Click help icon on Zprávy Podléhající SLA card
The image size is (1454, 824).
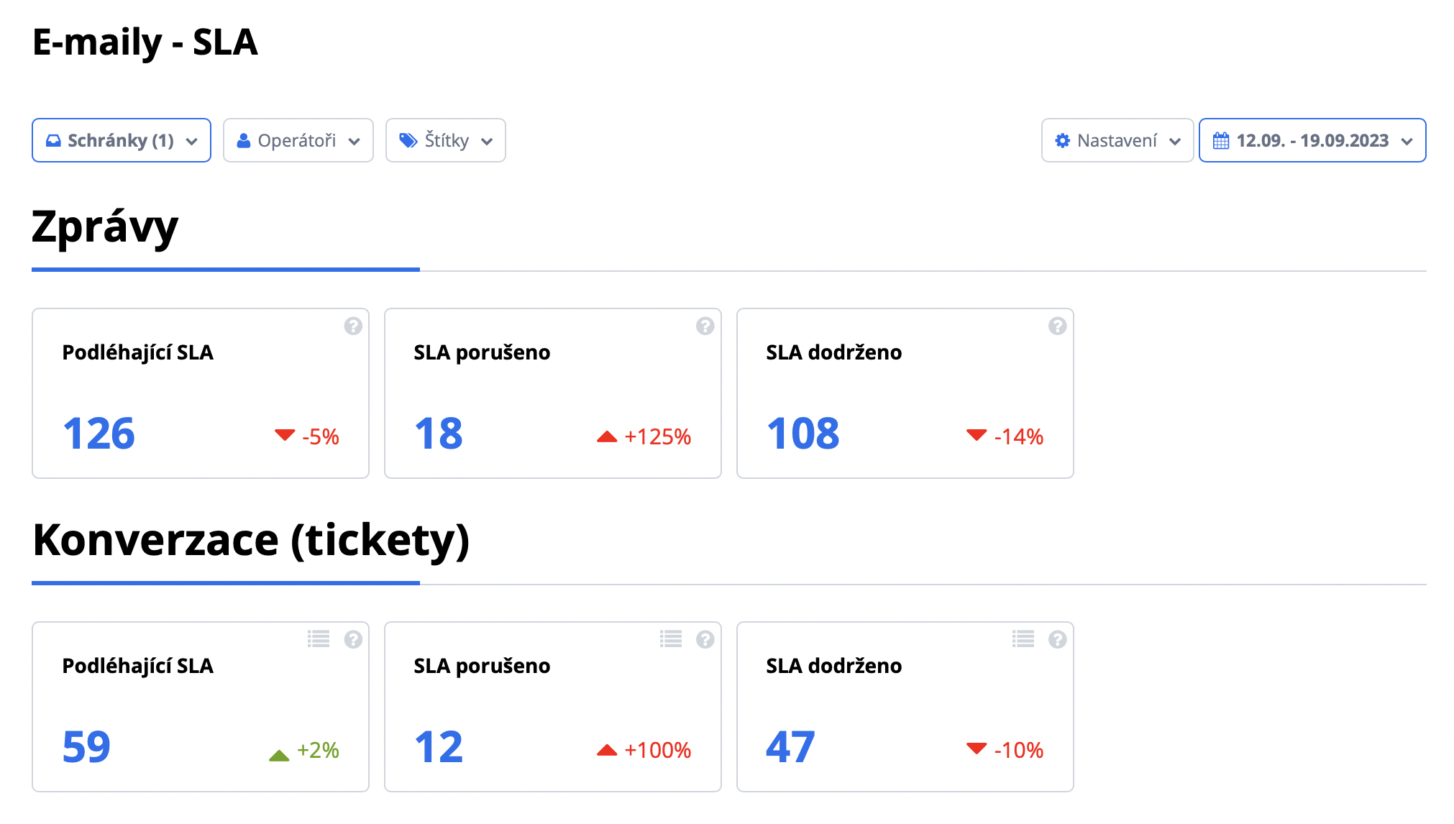pyautogui.click(x=353, y=326)
